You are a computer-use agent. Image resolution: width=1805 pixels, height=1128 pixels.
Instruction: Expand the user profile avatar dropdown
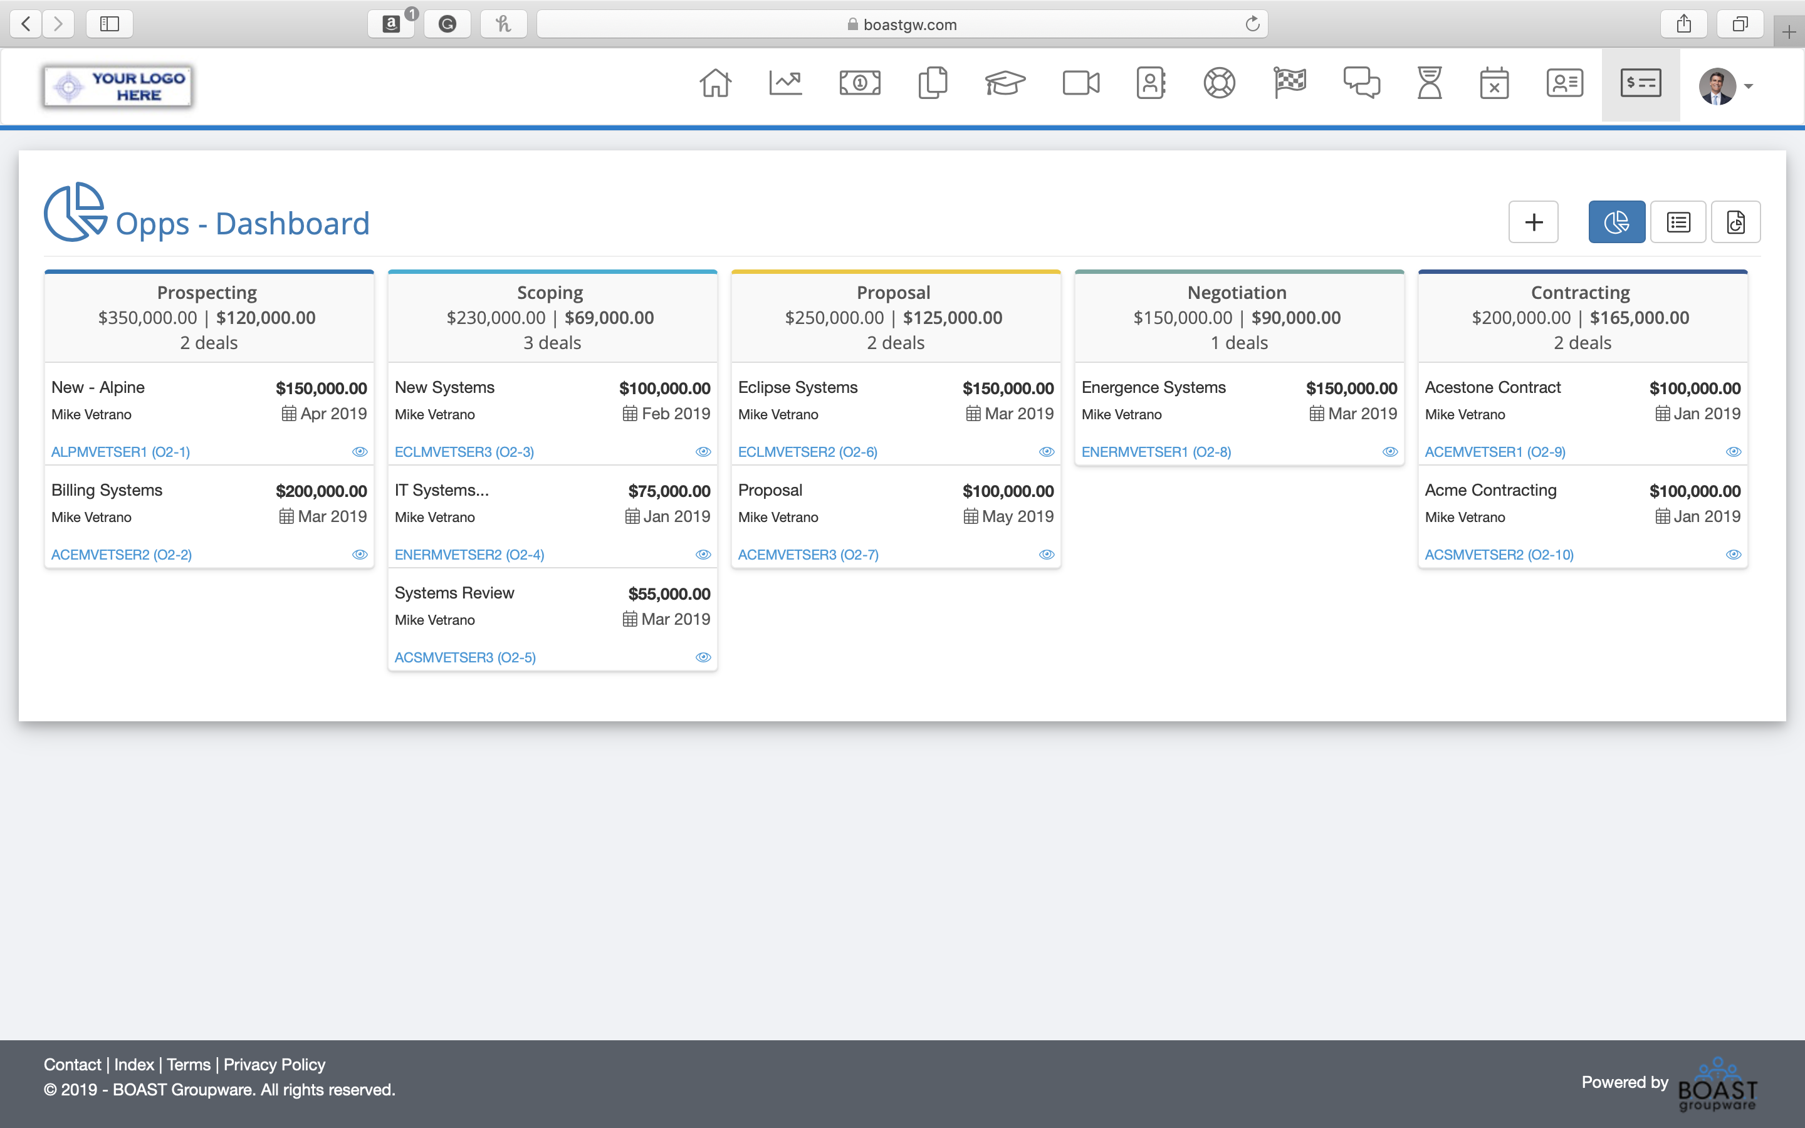coord(1726,86)
